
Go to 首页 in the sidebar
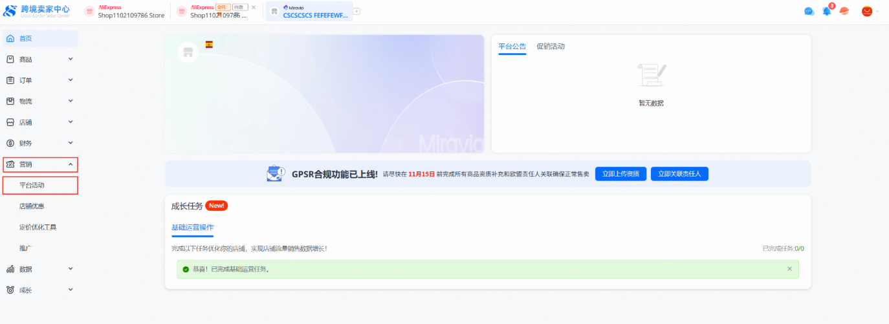point(40,38)
